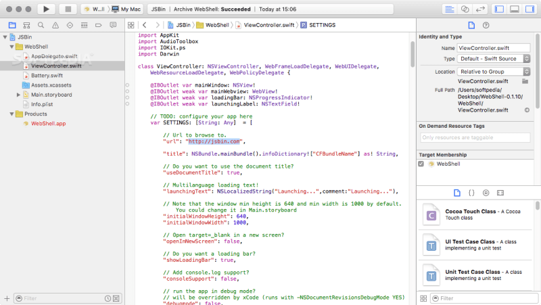Click On Demand Resource Tags field
The width and height of the screenshot is (541, 305).
tap(475, 138)
